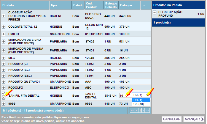Add PRODUTO (ESC) using plus icon
This screenshot has width=207, height=124.
(x=4, y=76)
